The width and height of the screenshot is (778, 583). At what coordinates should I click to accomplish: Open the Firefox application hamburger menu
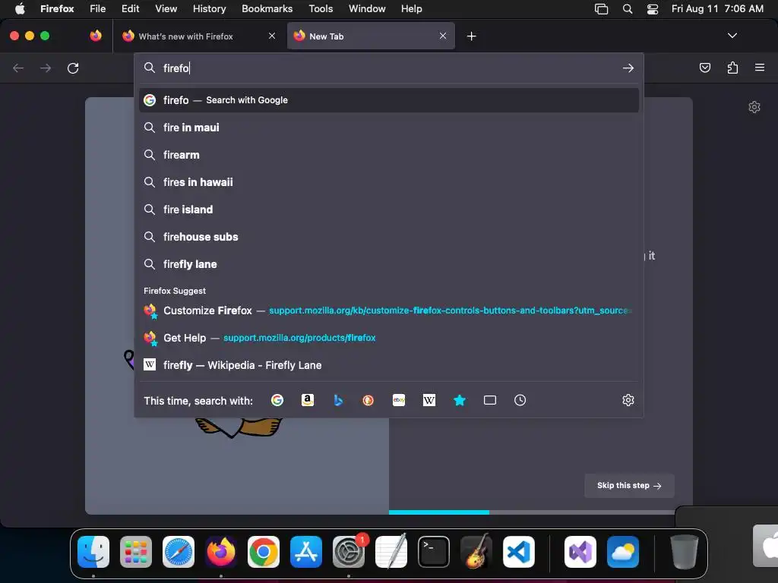tap(760, 68)
